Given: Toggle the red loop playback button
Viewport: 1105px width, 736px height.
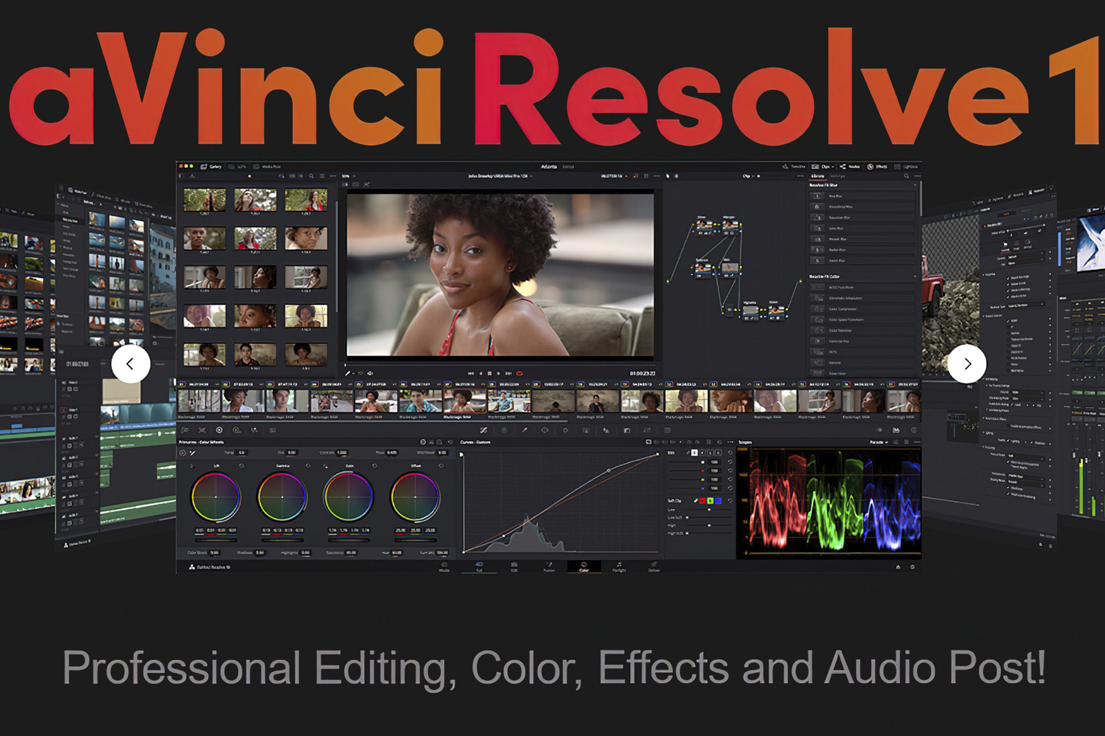Looking at the screenshot, I should pos(520,373).
